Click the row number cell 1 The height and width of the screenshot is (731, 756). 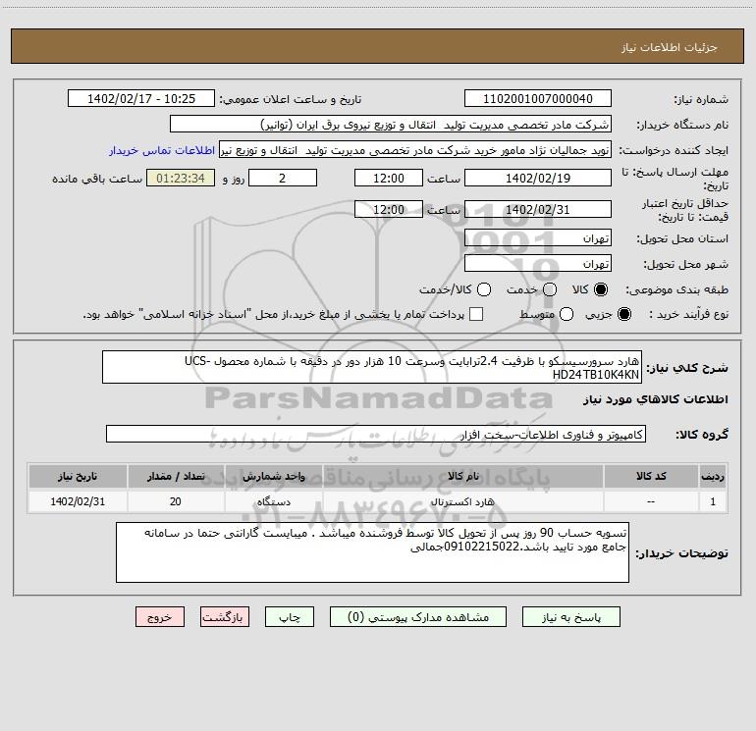713,501
